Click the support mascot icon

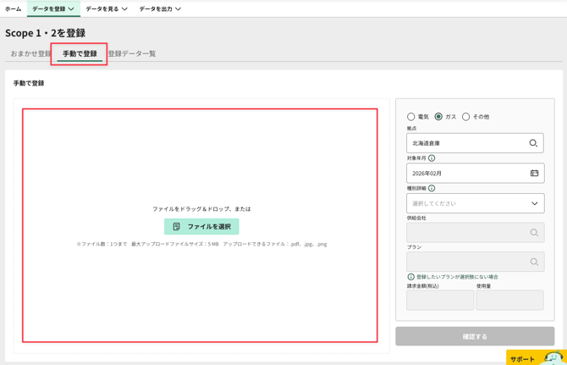(553, 358)
